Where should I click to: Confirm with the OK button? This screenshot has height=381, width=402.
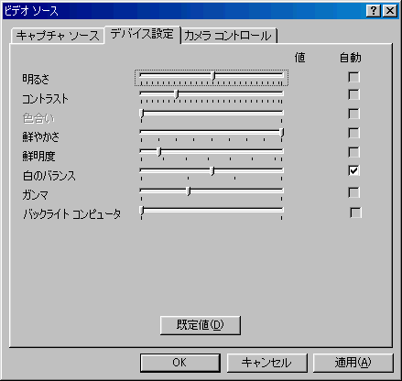pyautogui.click(x=180, y=363)
